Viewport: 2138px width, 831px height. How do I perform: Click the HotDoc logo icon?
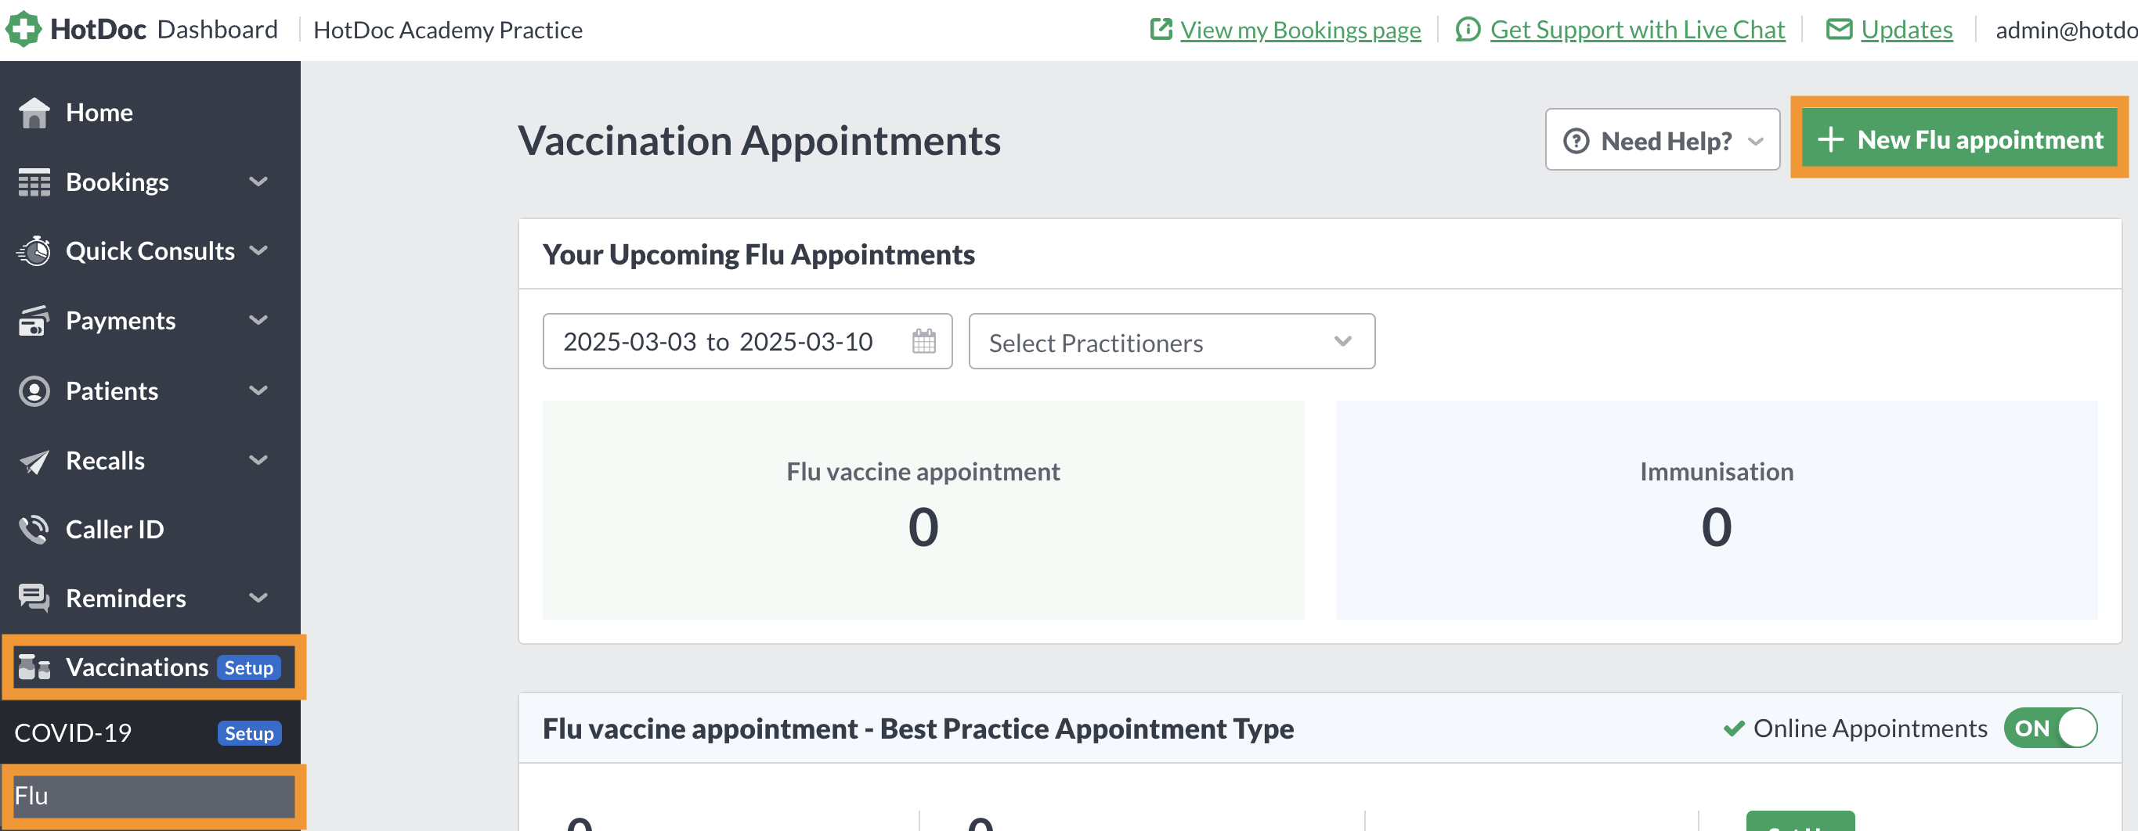(23, 30)
